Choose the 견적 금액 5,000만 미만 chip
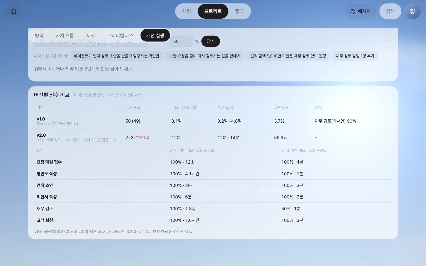The image size is (426, 266). point(288,56)
